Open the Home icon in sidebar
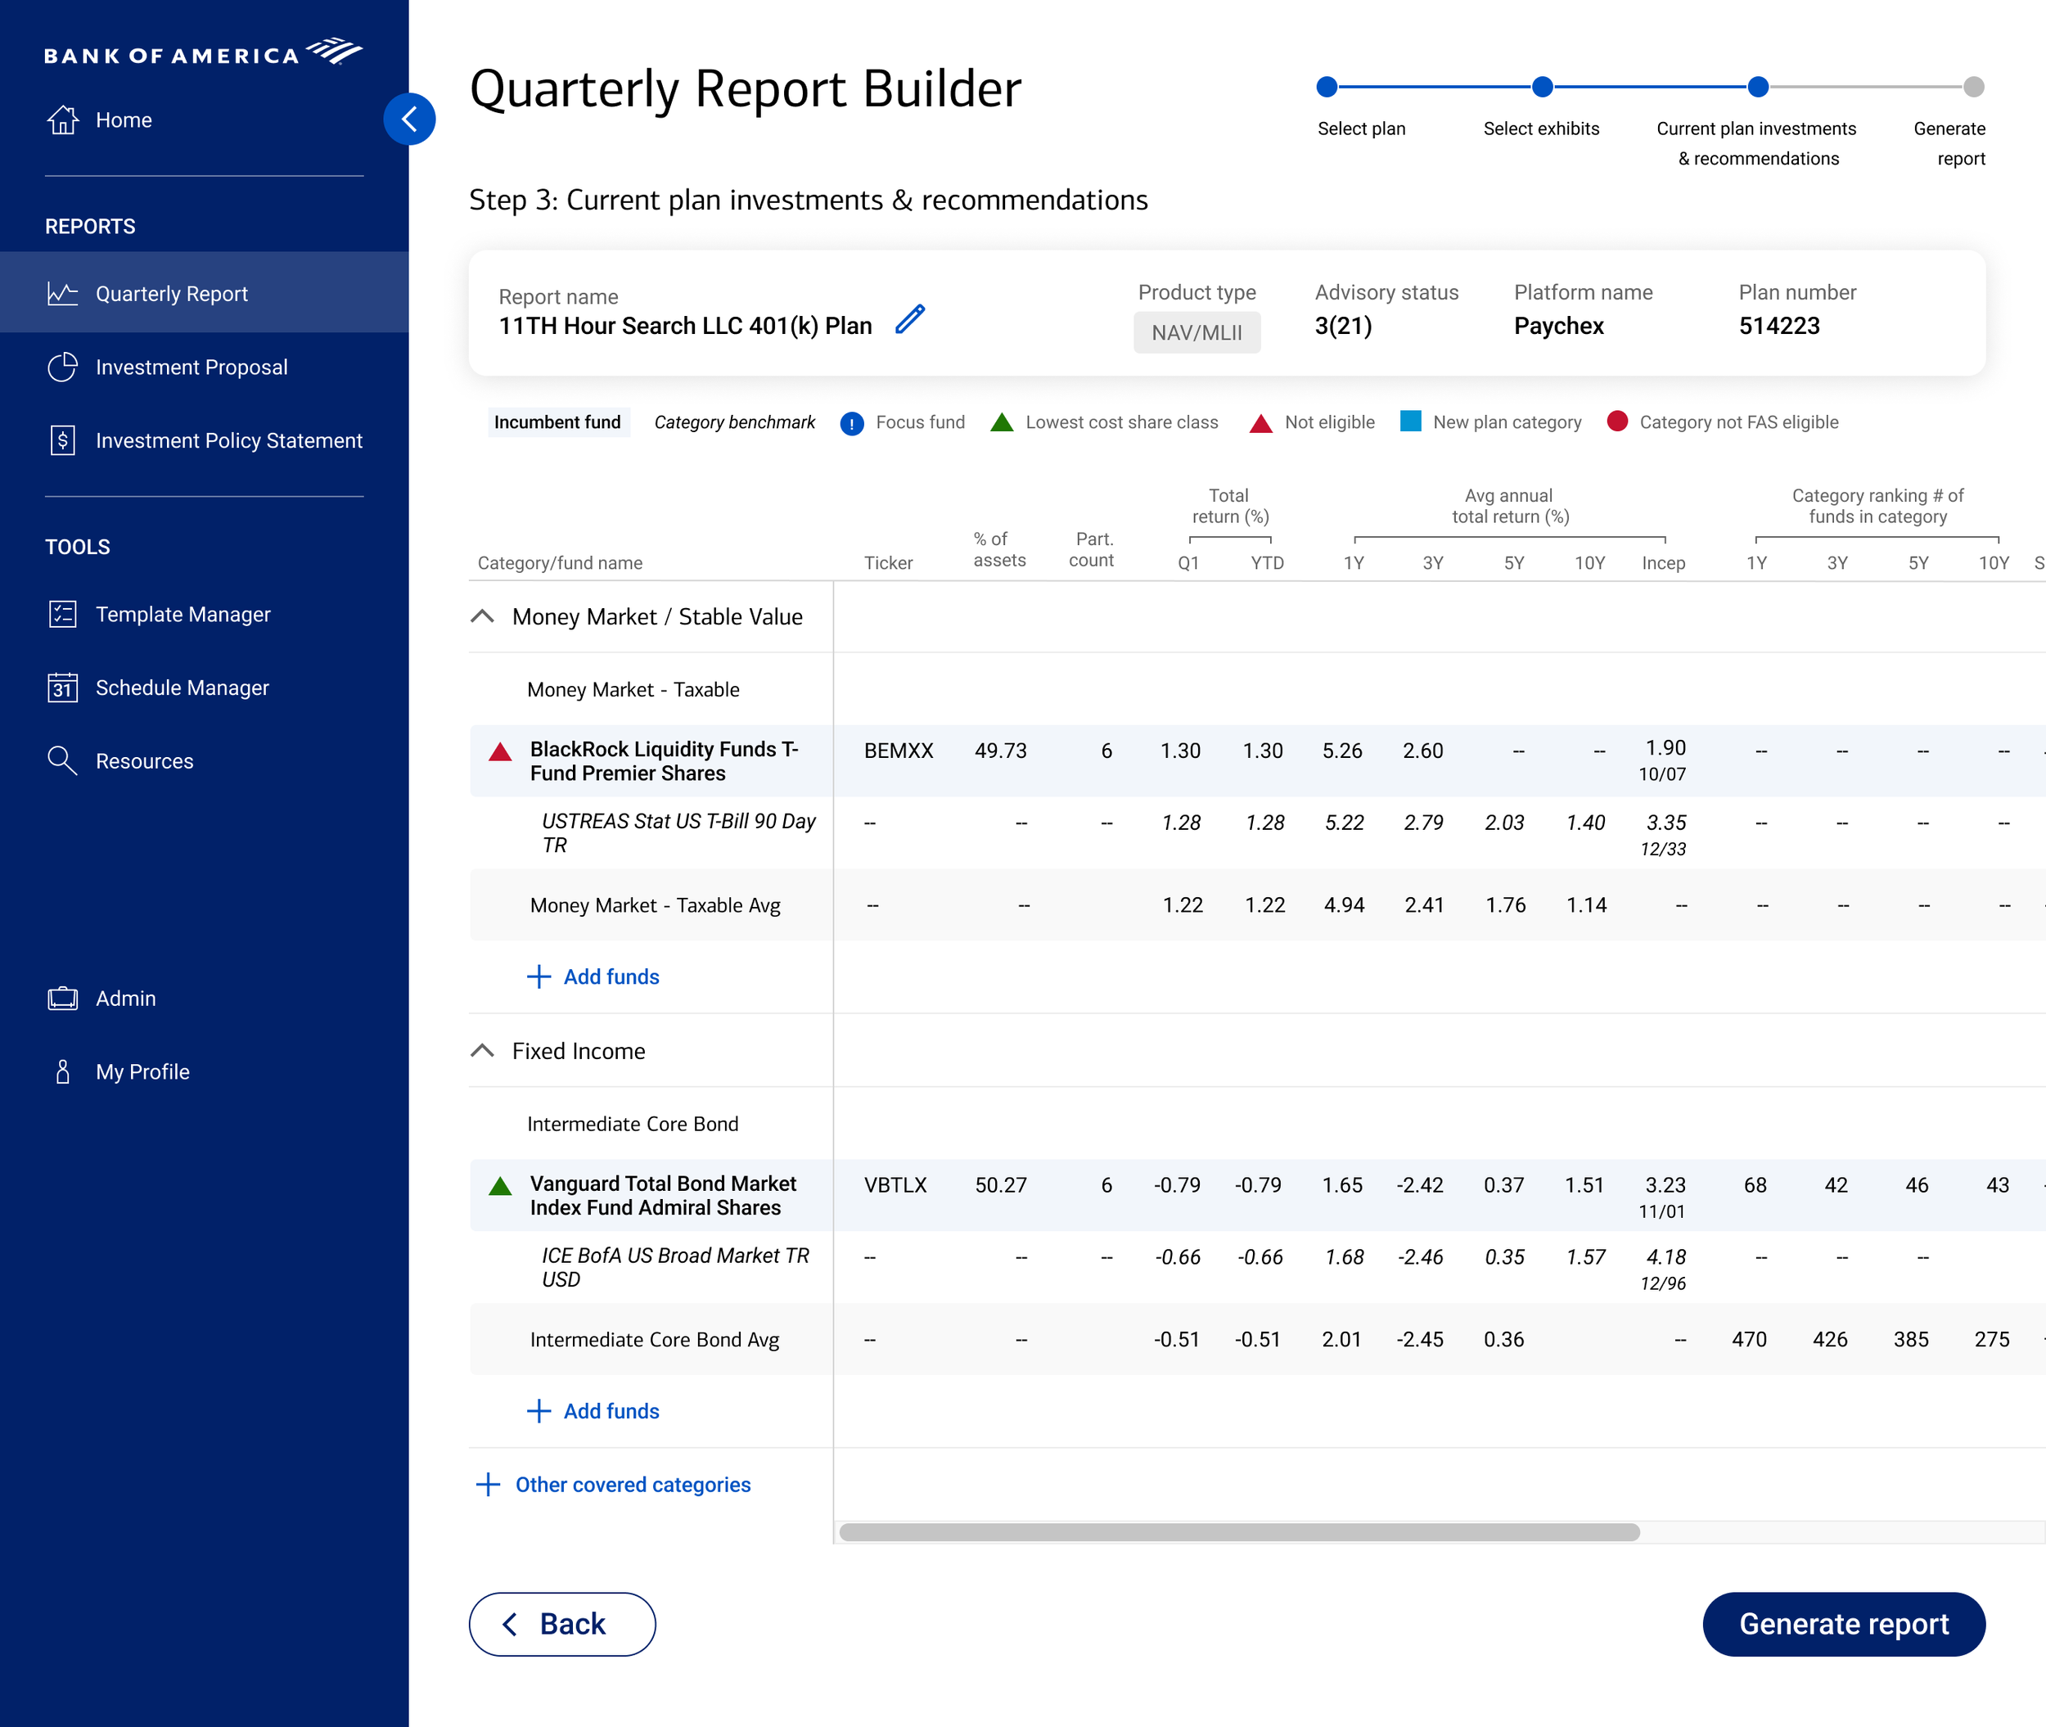 63,119
